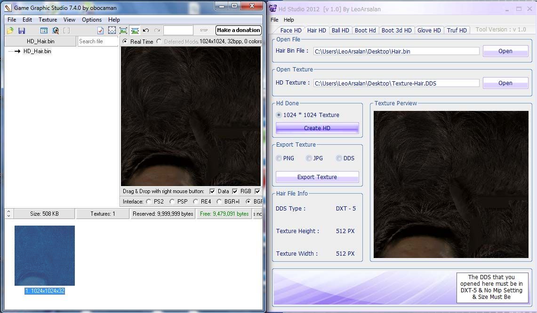Click the up-down spinner beside Size
The width and height of the screenshot is (537, 313).
click(8, 214)
